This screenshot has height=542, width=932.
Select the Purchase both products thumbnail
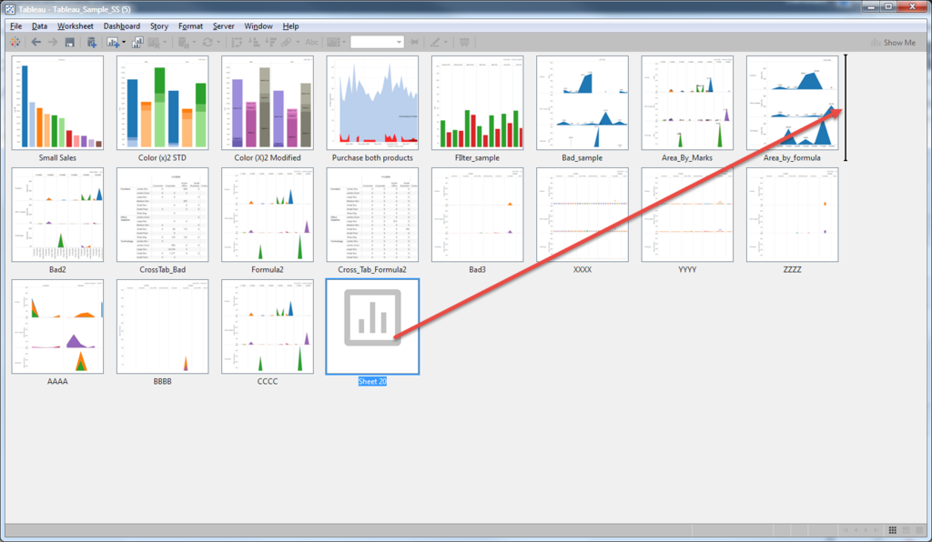click(x=372, y=103)
